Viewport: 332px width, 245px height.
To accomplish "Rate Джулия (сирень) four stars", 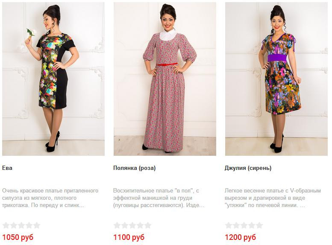I will 252,225.
